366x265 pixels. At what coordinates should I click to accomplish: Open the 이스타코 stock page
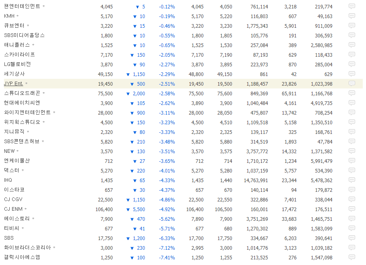14,190
